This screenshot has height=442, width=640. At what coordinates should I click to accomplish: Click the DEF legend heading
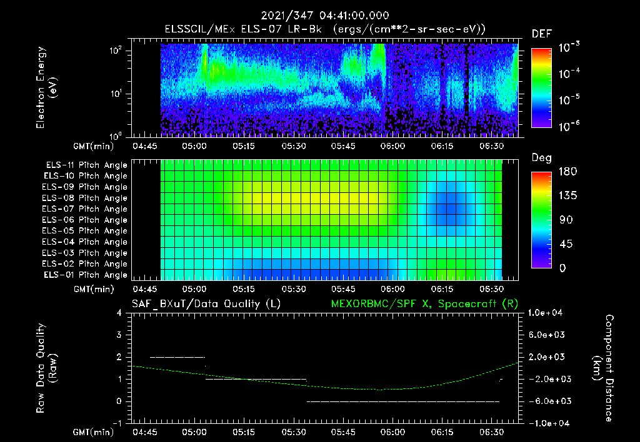click(542, 34)
